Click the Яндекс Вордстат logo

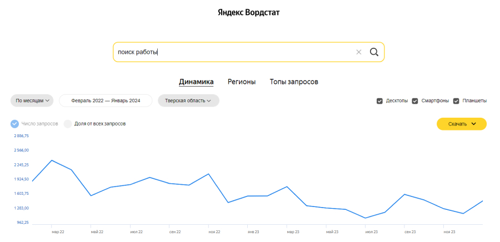[248, 12]
